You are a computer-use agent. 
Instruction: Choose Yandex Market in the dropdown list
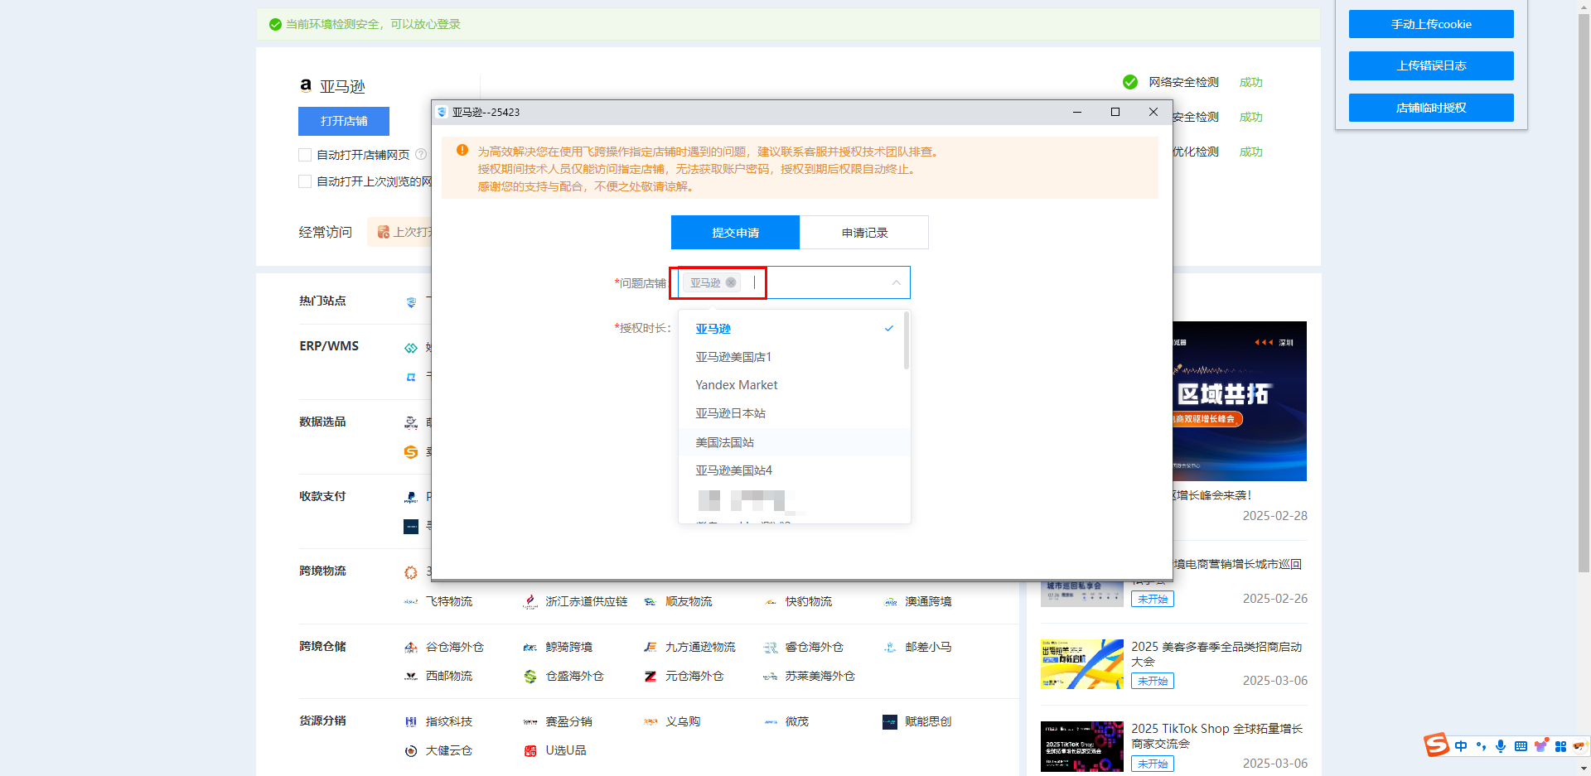click(x=736, y=385)
